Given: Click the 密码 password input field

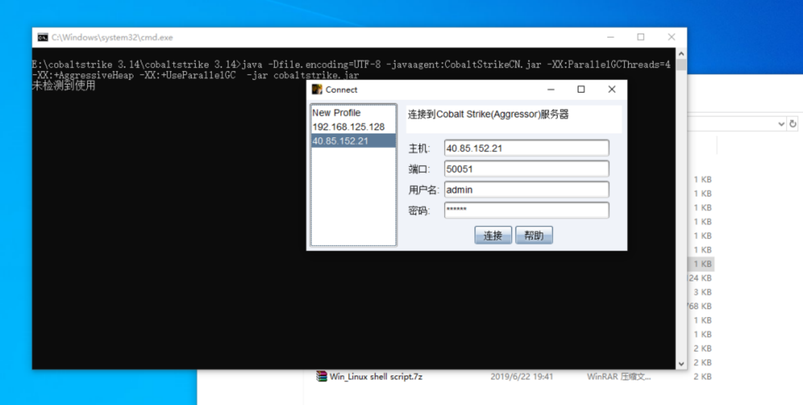Looking at the screenshot, I should tap(526, 209).
